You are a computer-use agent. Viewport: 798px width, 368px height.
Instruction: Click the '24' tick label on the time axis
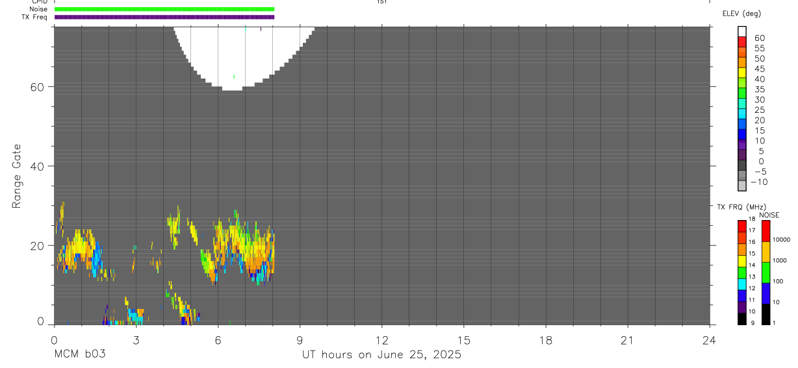(709, 340)
